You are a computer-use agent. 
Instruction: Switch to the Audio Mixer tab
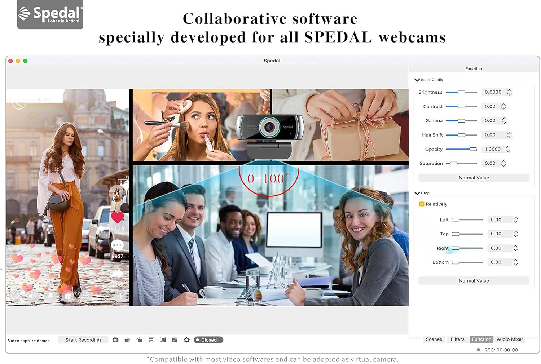510,339
